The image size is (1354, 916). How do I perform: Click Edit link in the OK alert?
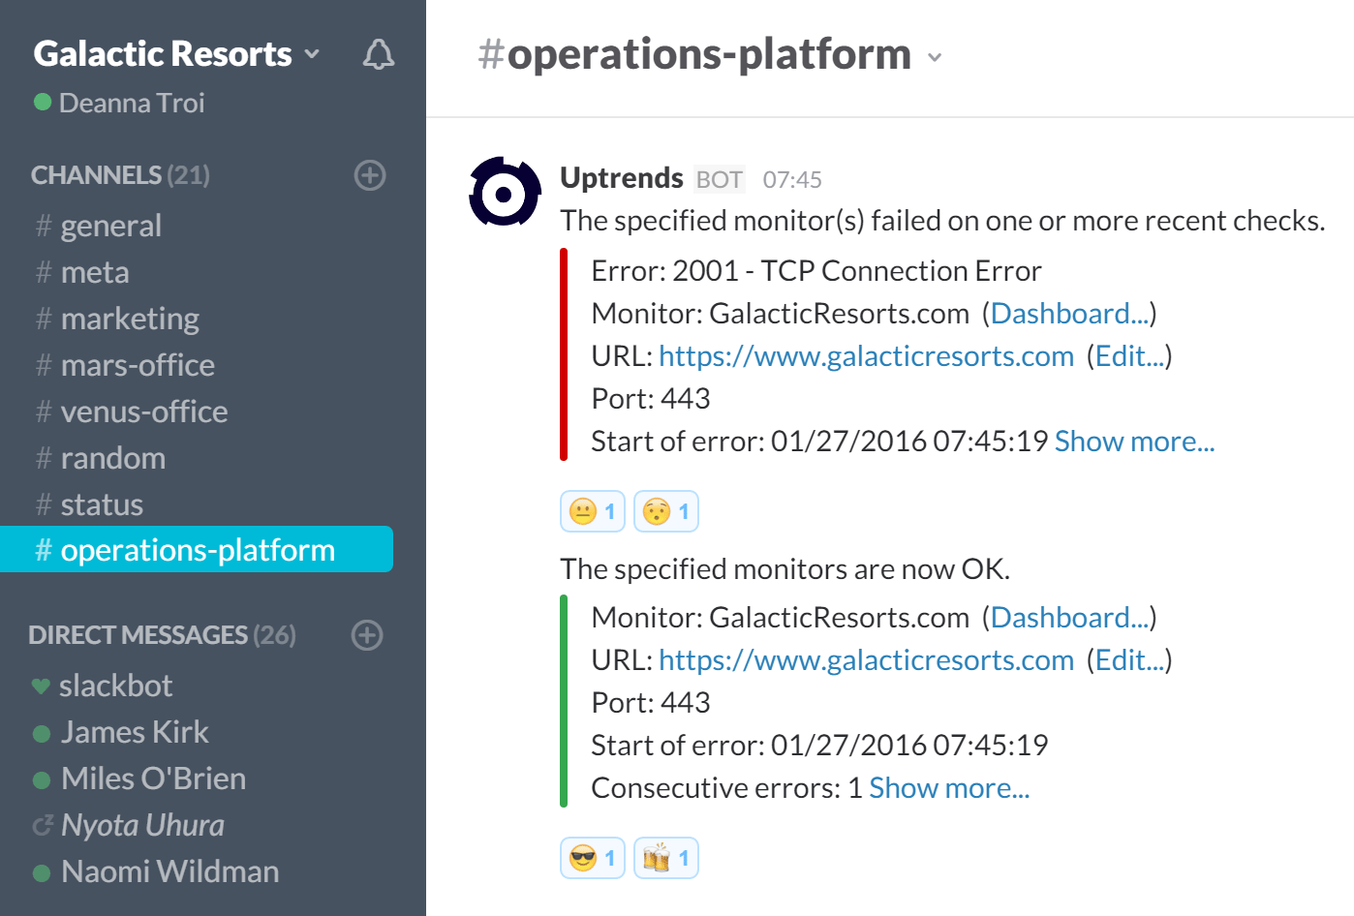pyautogui.click(x=1129, y=660)
